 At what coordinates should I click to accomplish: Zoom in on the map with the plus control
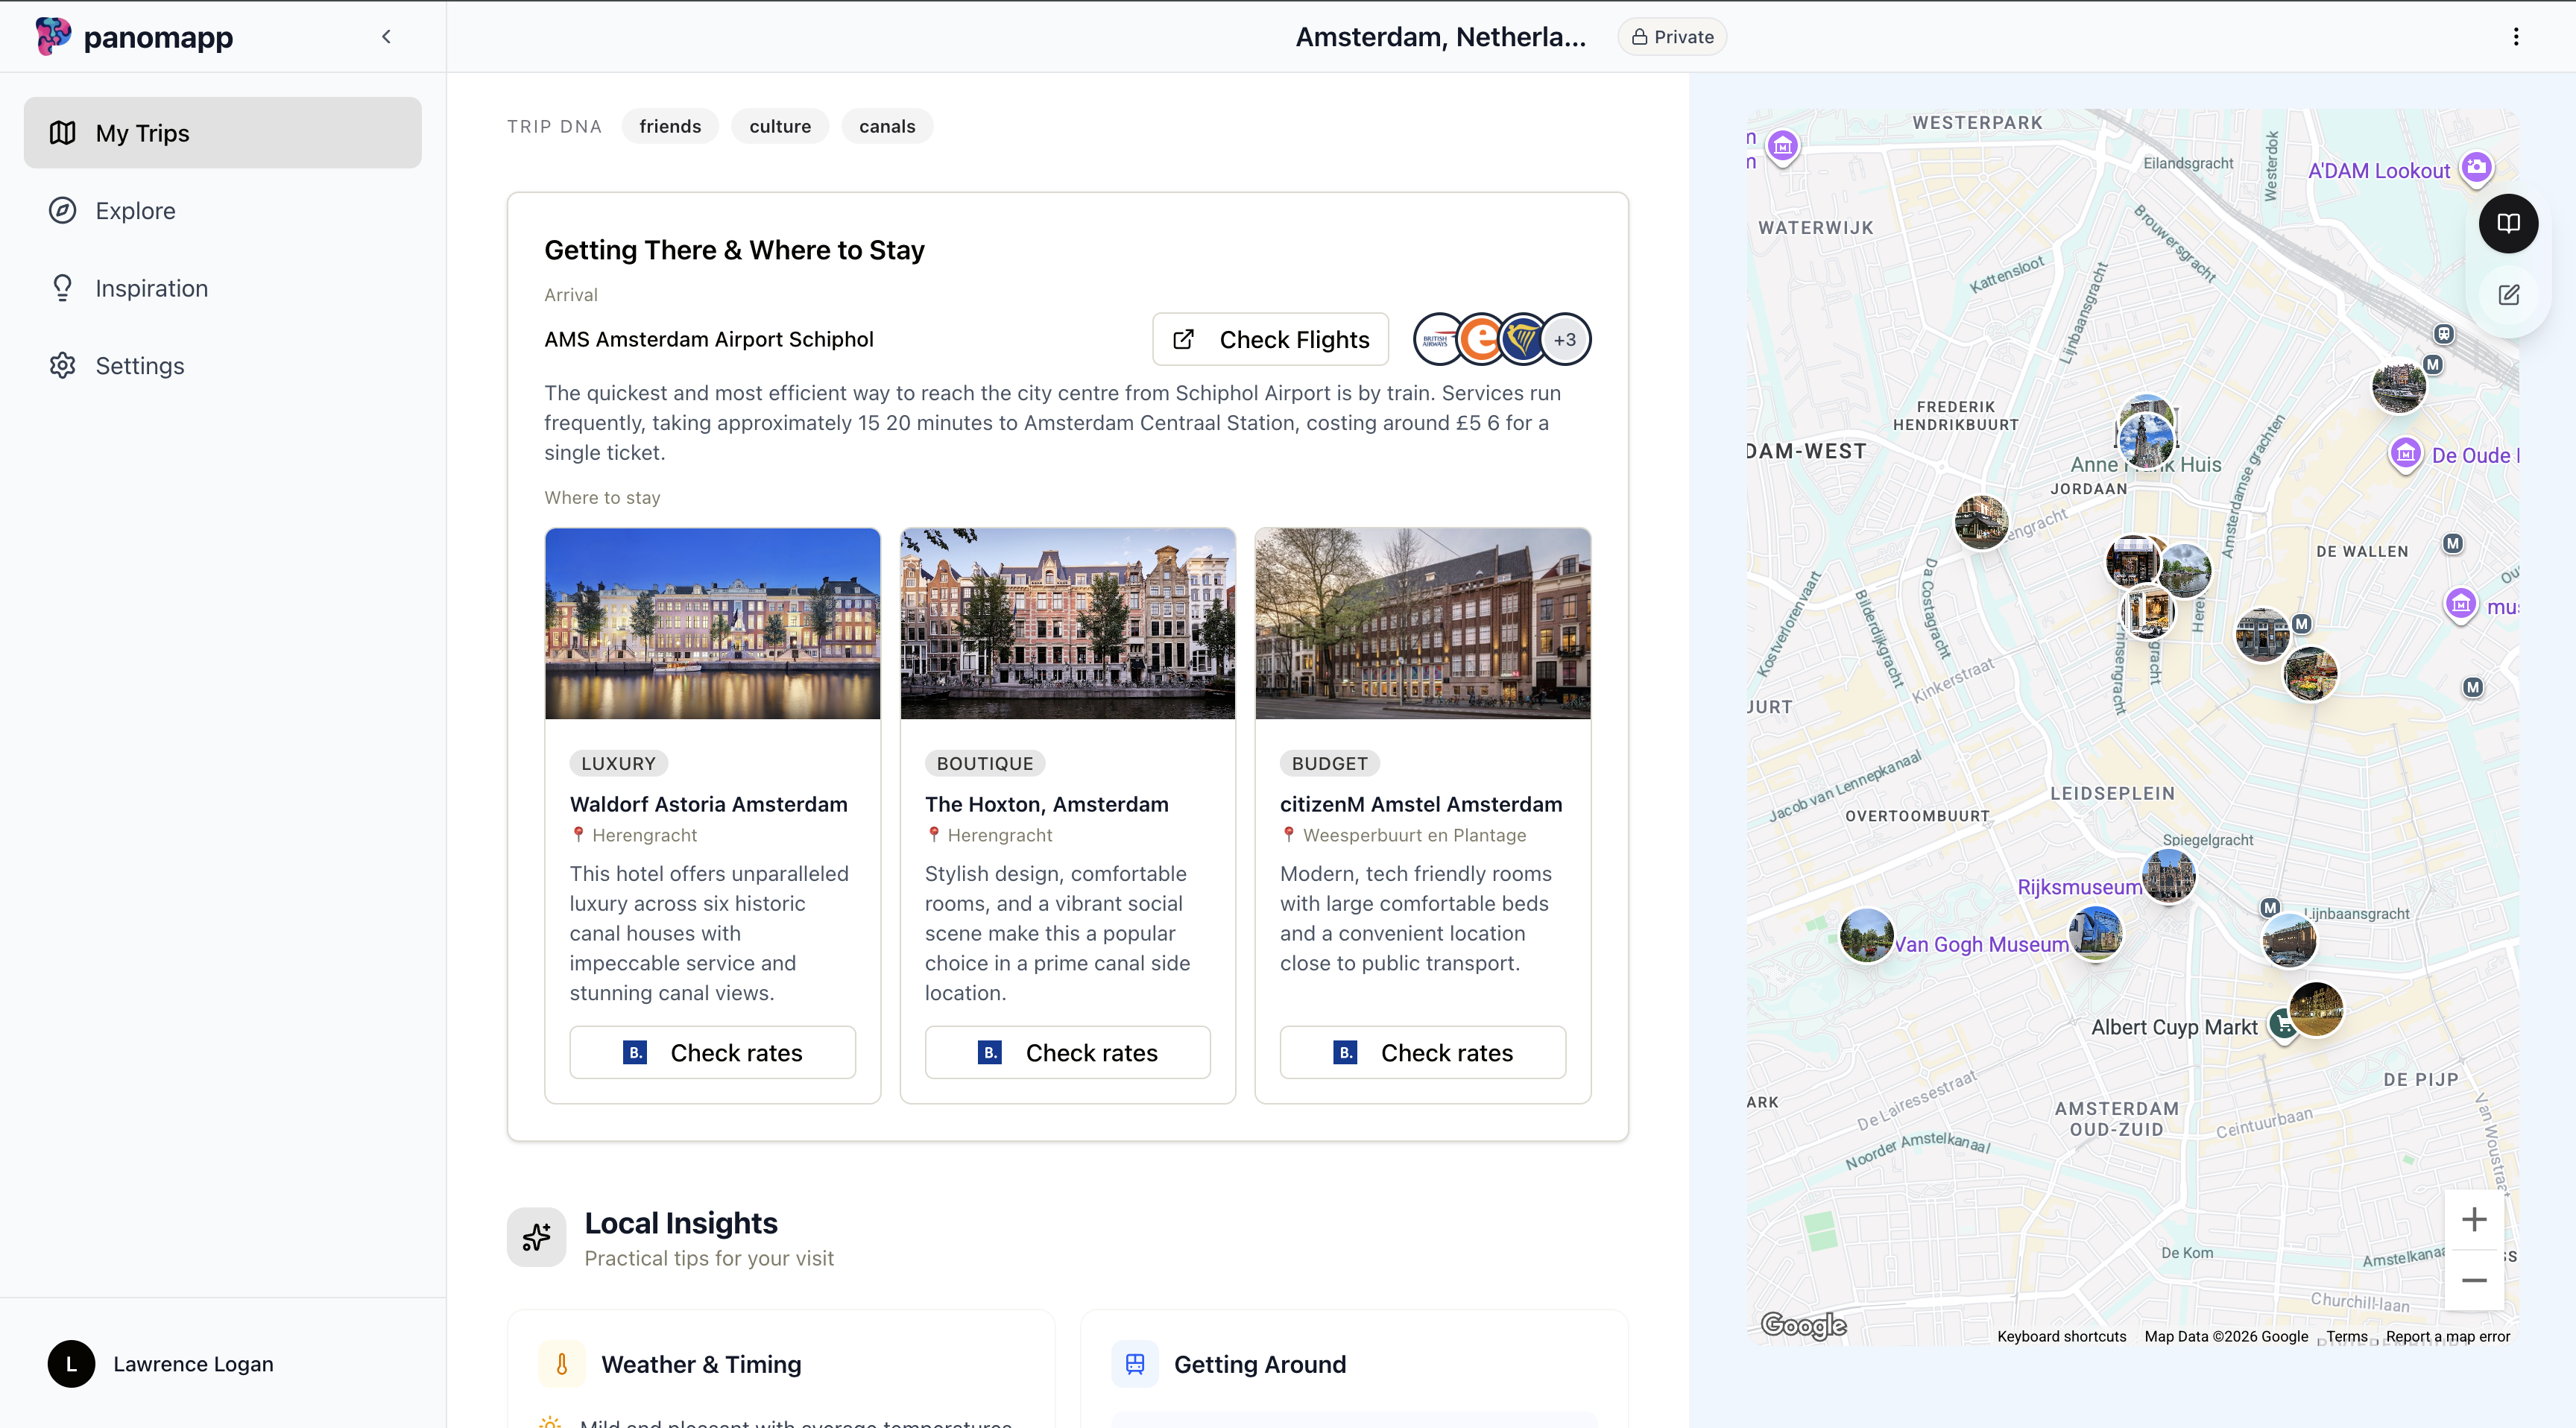[2474, 1218]
